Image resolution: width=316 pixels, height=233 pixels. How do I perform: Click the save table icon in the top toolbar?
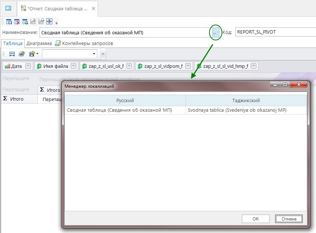tap(9, 22)
